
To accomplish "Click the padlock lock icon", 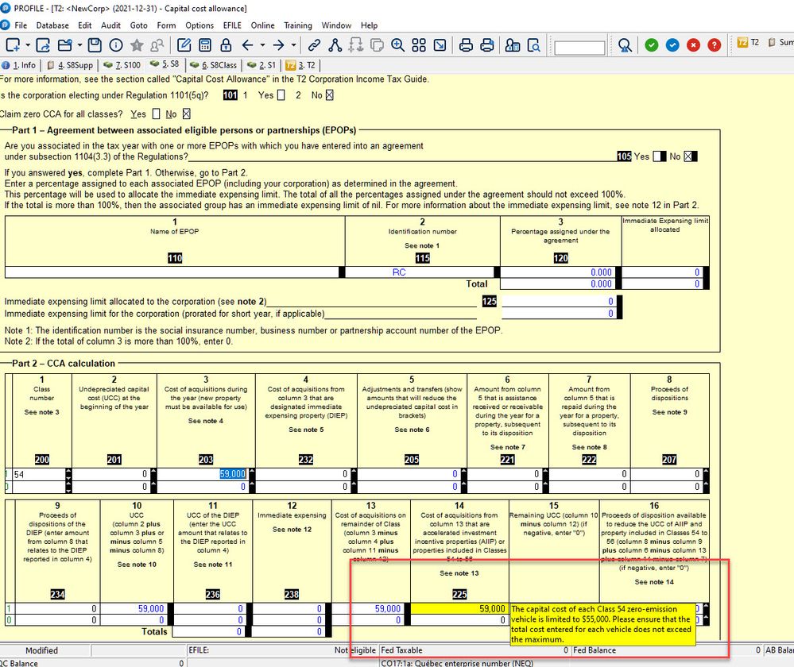I will click(226, 44).
